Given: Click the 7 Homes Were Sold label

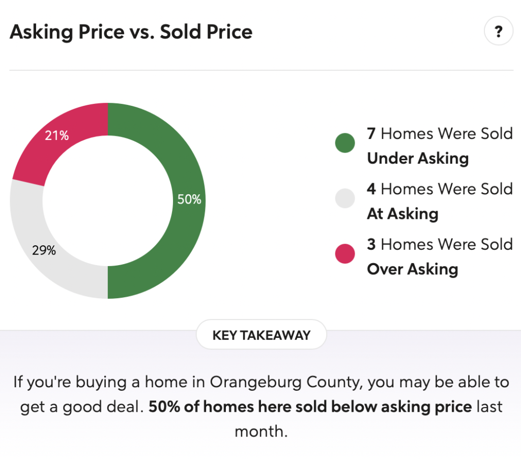Looking at the screenshot, I should click(440, 134).
